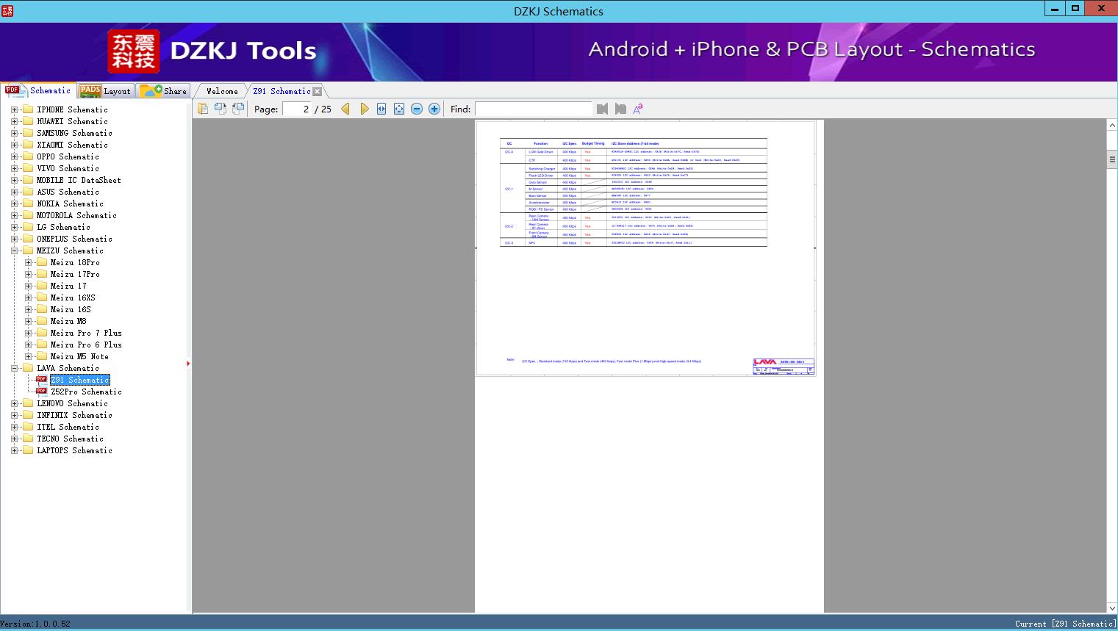Click the page number input field
1118x631 pixels.
pos(297,109)
